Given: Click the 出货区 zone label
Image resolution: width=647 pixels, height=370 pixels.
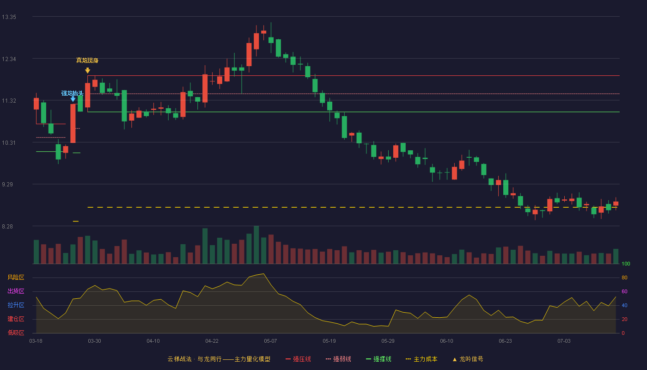Looking at the screenshot, I should click(x=16, y=291).
